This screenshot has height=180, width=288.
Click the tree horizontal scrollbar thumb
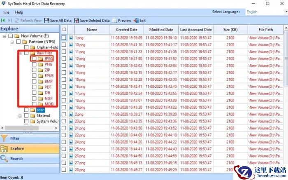point(22,128)
